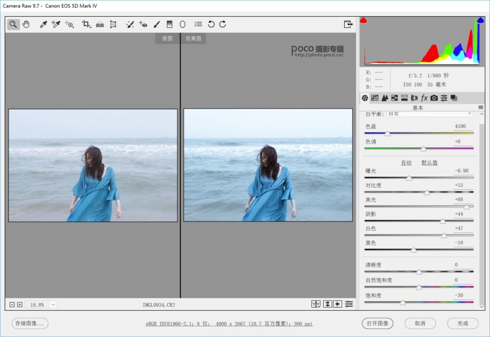Click the 色温 value field showing 4100
Screen dimensions: 490x337
point(460,127)
